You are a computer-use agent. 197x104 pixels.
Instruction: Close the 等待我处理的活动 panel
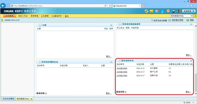pos(111,62)
